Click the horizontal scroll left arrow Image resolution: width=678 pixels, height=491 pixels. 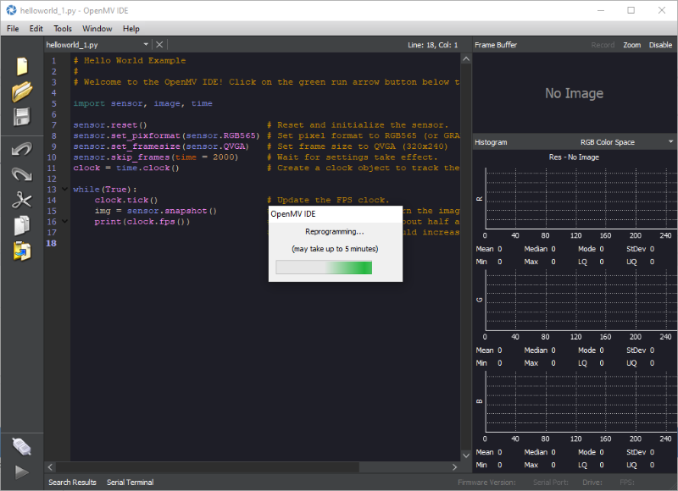[50, 466]
